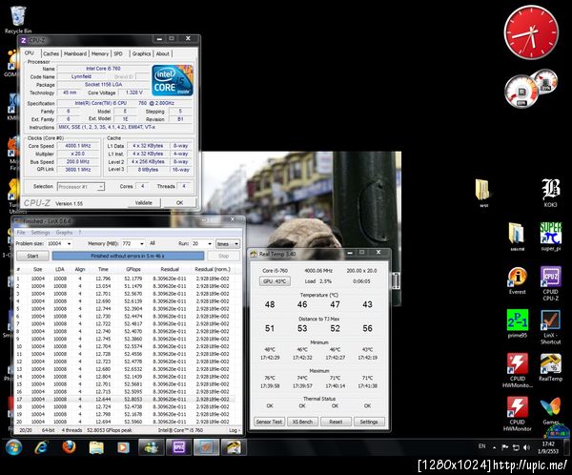Switch to the LinX taskbar button
The width and height of the screenshot is (572, 475).
(x=206, y=447)
